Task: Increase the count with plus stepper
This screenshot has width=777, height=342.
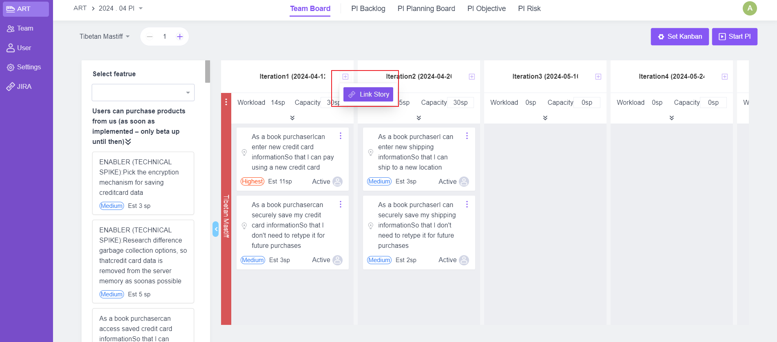Action: pyautogui.click(x=179, y=37)
